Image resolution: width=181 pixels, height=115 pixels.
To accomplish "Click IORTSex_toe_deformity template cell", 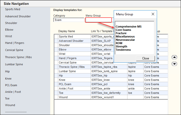I will [x=109, y=93].
